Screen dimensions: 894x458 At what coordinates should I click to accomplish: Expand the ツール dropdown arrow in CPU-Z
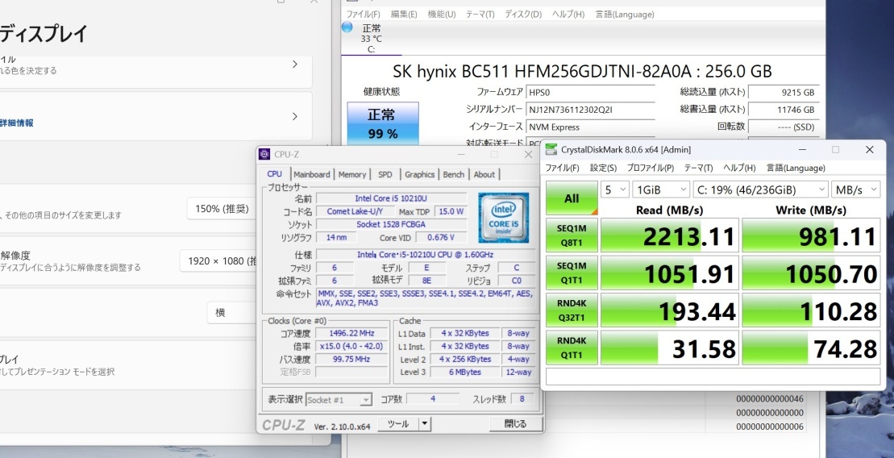(x=424, y=424)
